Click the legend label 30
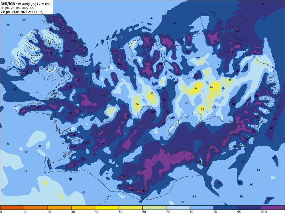285x214 pixels. [x=73, y=212]
